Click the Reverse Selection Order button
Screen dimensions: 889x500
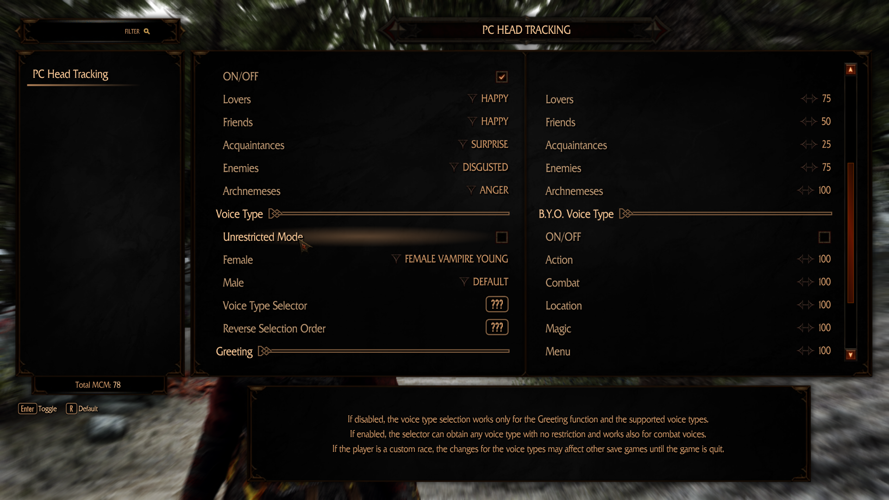(x=497, y=328)
